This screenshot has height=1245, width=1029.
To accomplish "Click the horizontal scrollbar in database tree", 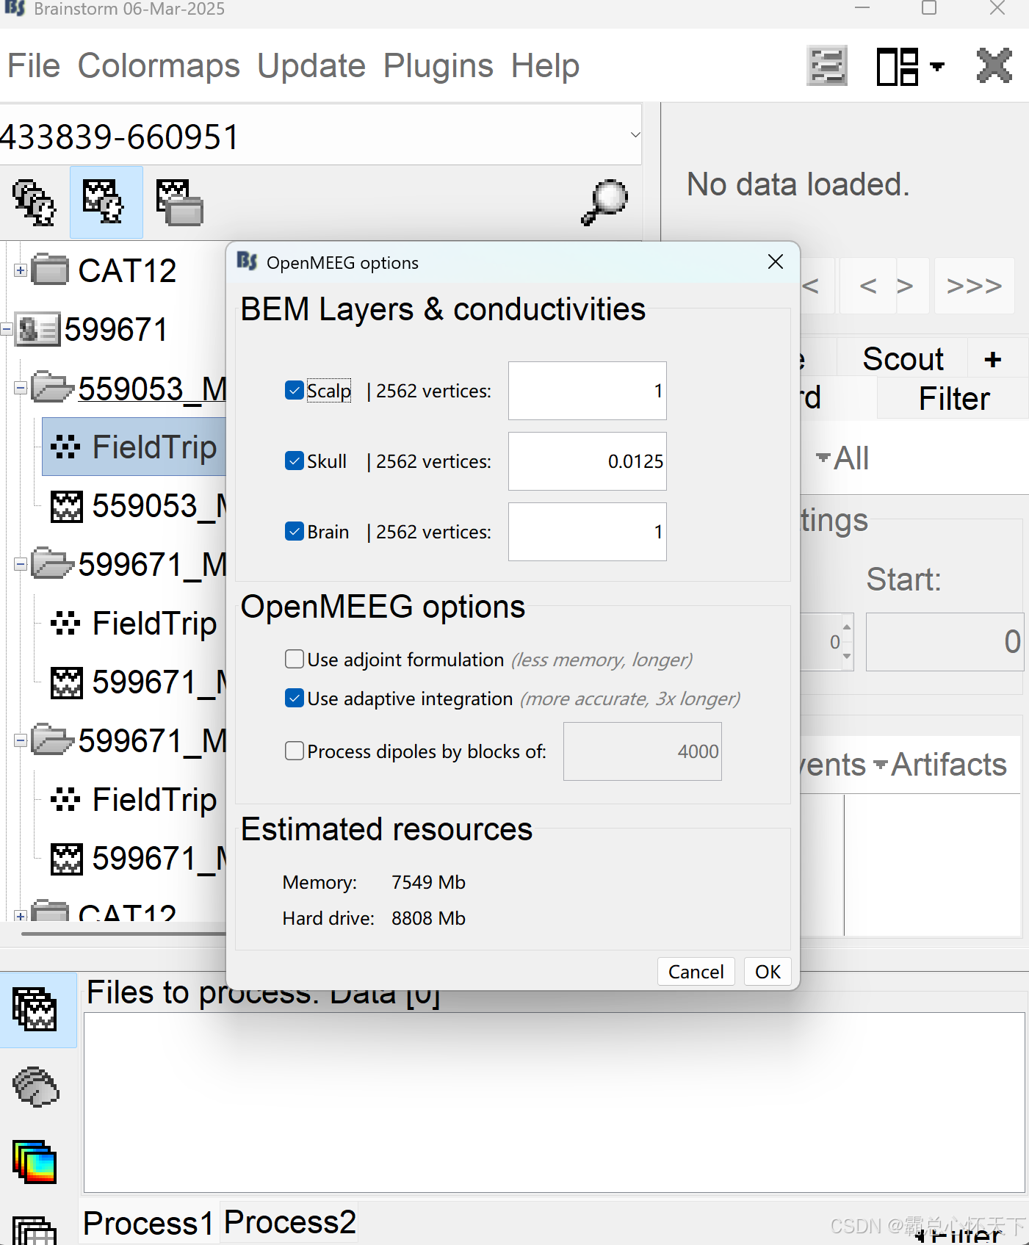I will pos(123,934).
